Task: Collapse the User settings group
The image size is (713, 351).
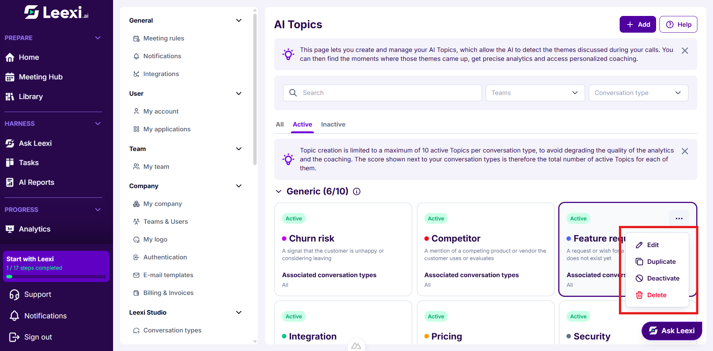Action: coord(239,94)
